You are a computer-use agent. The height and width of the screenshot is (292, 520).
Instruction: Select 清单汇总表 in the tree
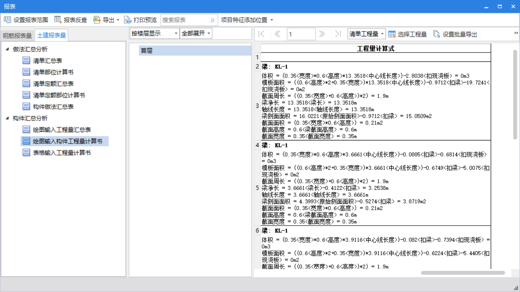tap(48, 61)
